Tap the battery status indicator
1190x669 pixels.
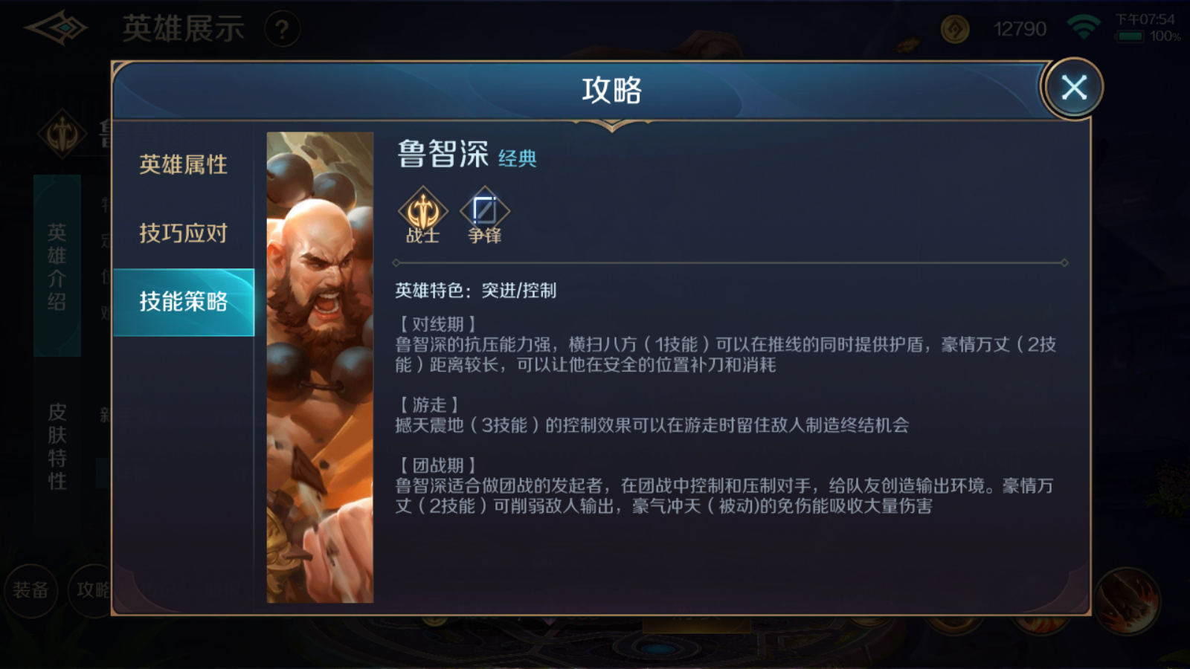click(x=1130, y=36)
